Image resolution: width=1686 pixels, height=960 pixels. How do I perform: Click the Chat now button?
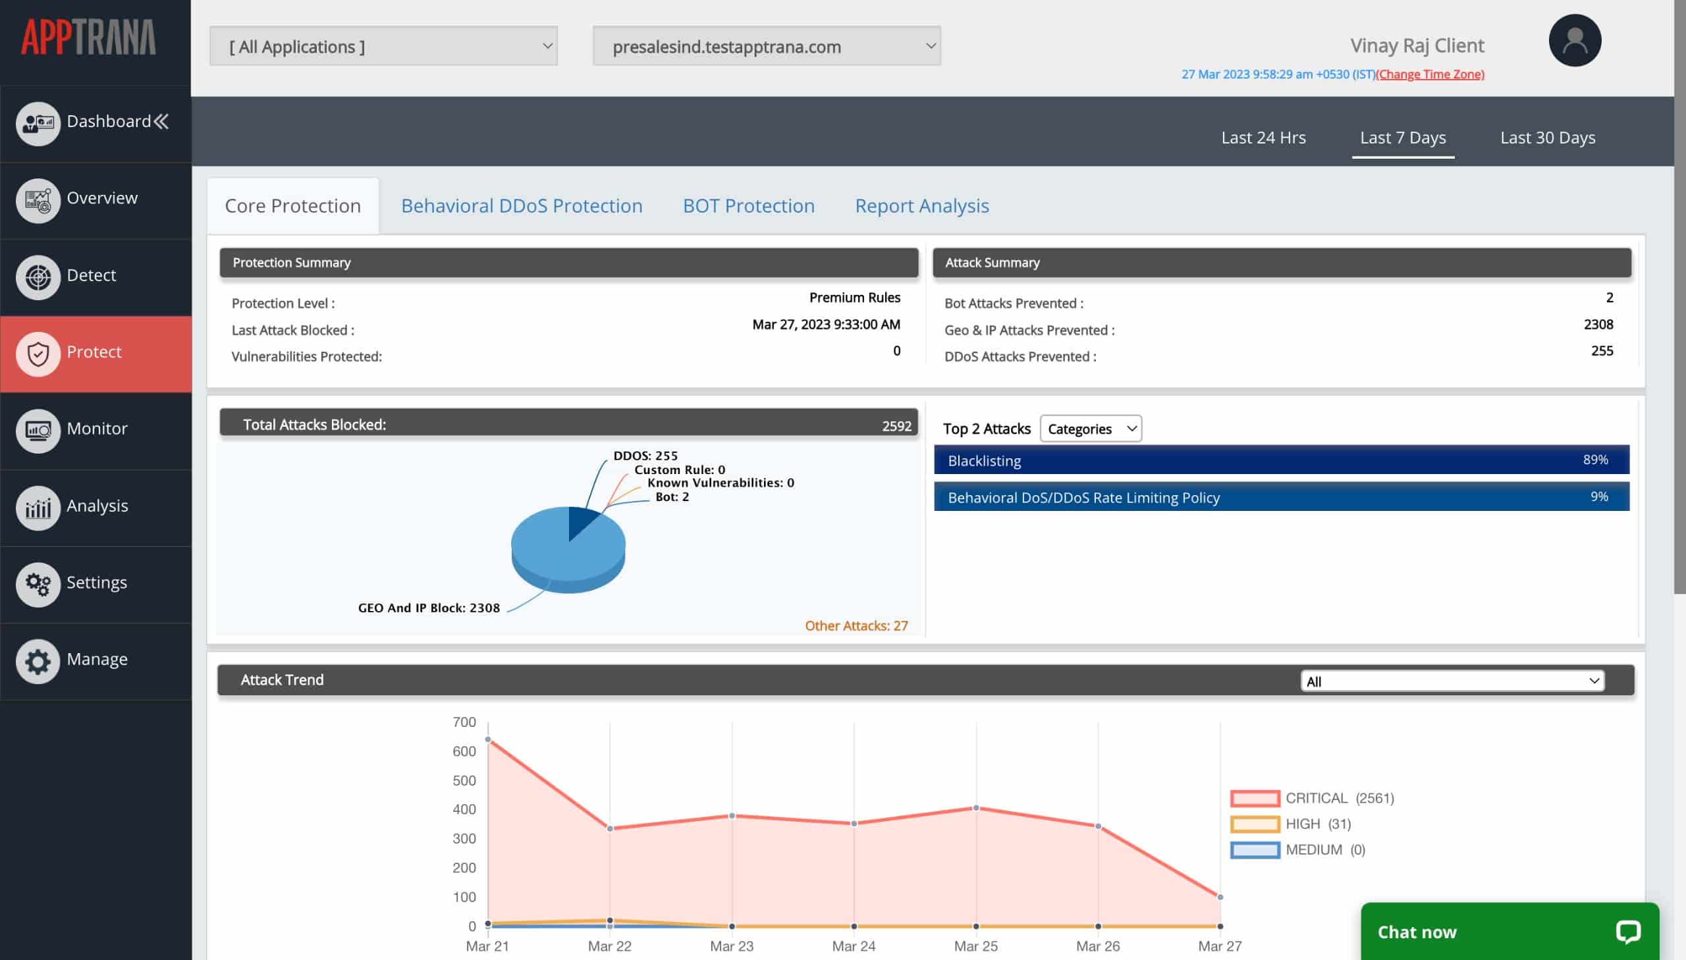click(1509, 931)
